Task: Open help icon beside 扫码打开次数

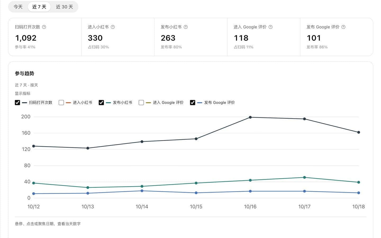Action: pos(44,27)
